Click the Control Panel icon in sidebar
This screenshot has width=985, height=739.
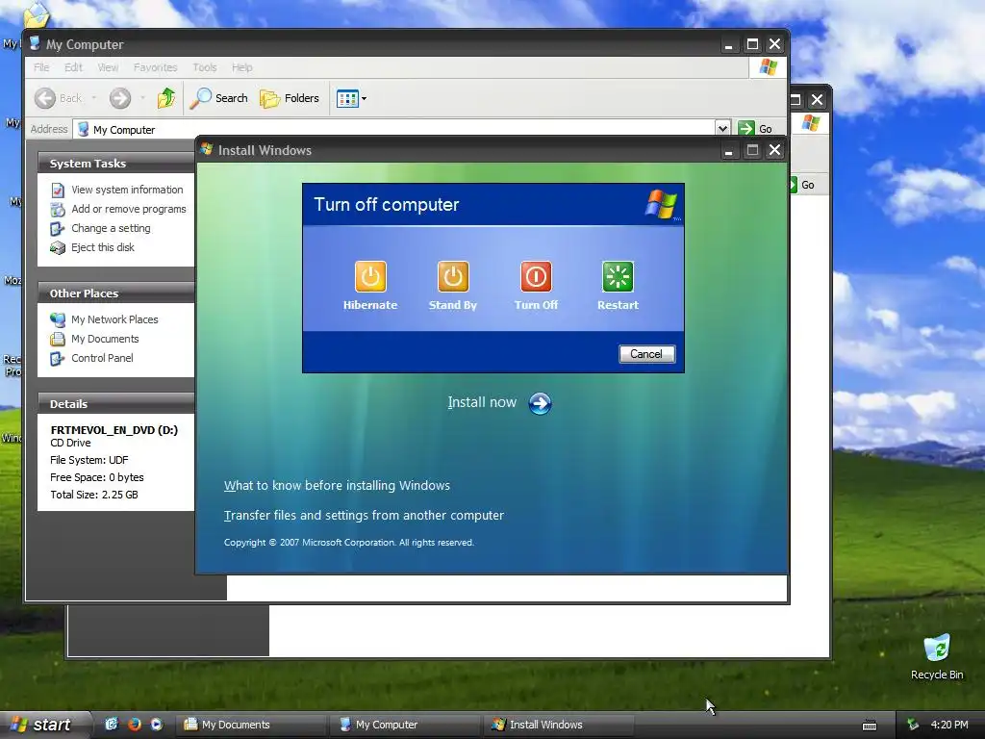coord(58,358)
